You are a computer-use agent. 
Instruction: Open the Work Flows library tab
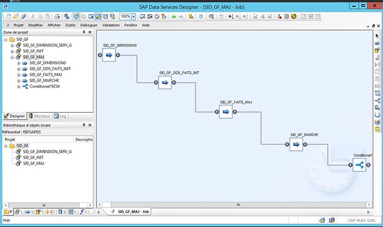[30, 212]
